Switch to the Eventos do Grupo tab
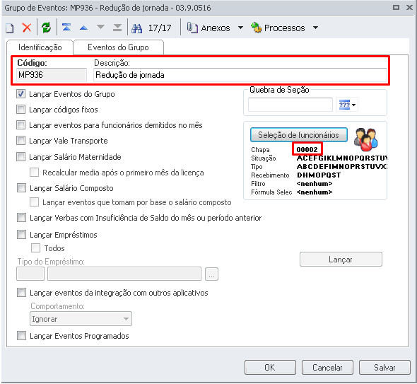 [x=118, y=47]
